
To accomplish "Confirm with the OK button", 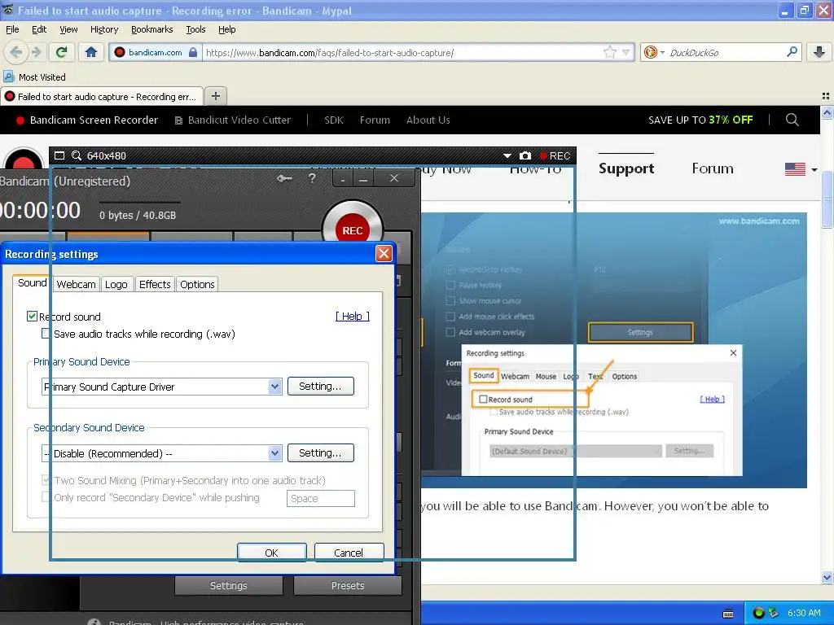I will pos(271,553).
